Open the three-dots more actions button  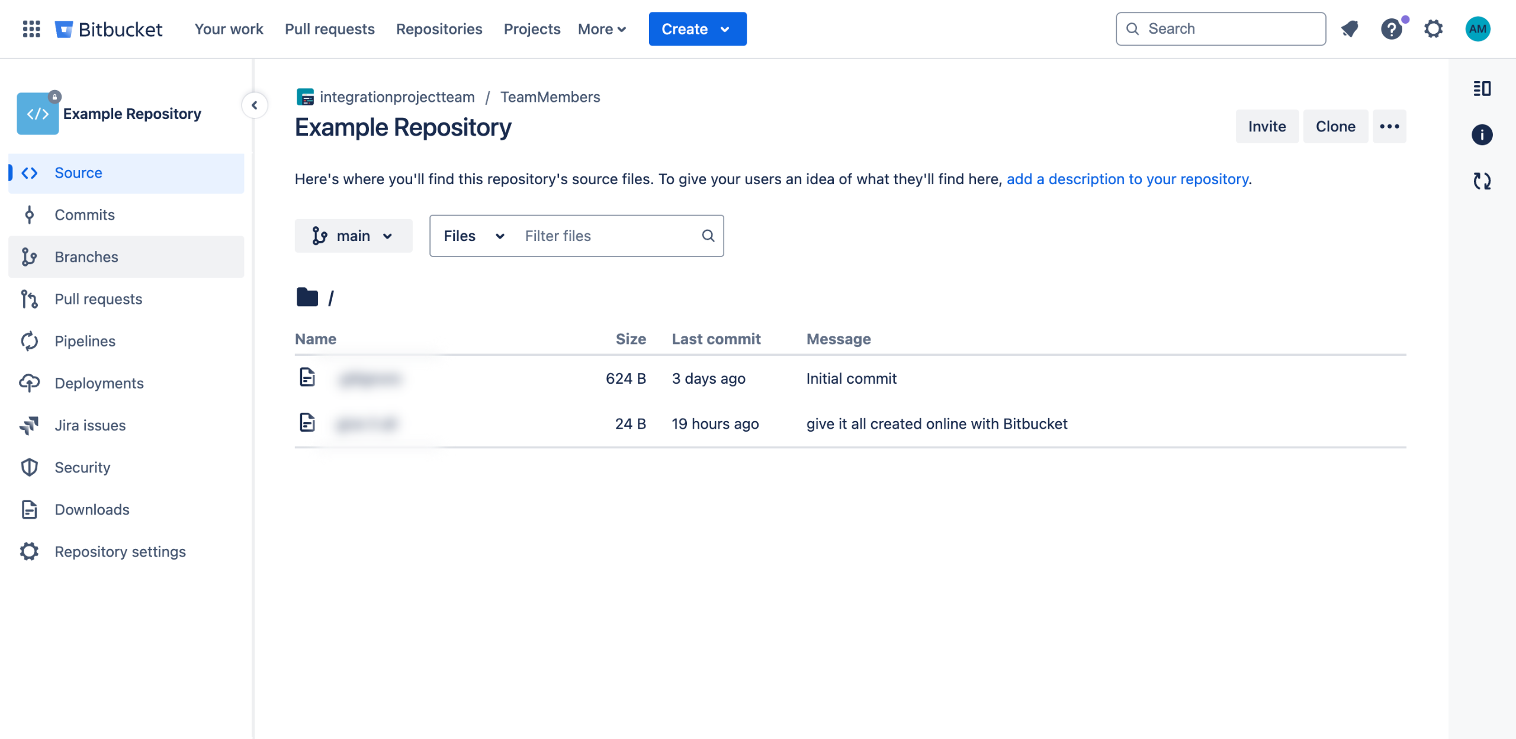coord(1389,126)
